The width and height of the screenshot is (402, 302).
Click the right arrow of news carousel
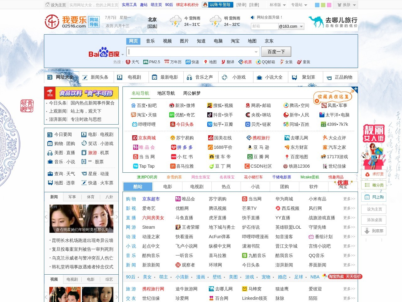[x=117, y=217]
